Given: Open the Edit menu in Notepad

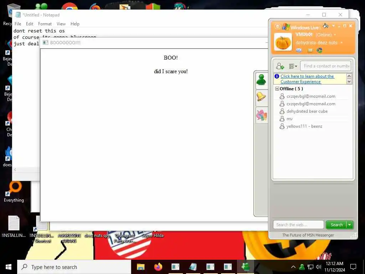Looking at the screenshot, I should tap(30, 24).
